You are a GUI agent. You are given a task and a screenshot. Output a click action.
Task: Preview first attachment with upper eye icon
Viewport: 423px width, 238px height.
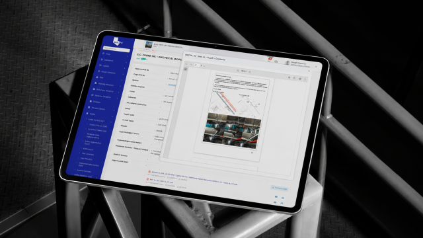(276, 197)
